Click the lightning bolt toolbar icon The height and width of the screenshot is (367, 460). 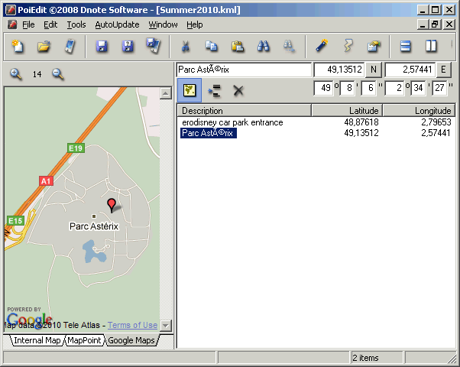348,46
